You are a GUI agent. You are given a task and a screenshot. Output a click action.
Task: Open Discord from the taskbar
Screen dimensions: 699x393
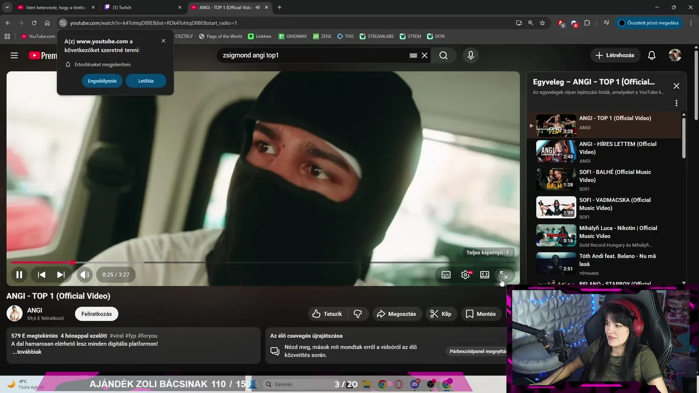pos(414,384)
